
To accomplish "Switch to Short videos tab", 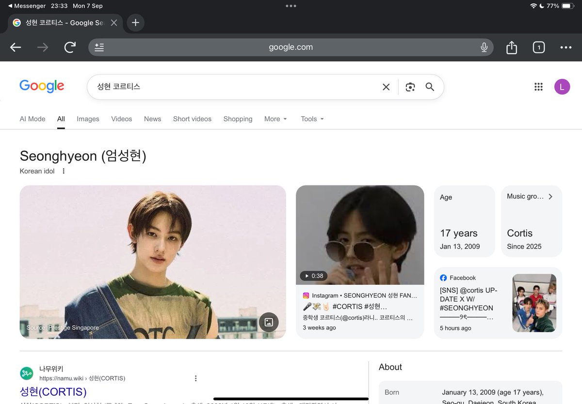I will click(192, 119).
